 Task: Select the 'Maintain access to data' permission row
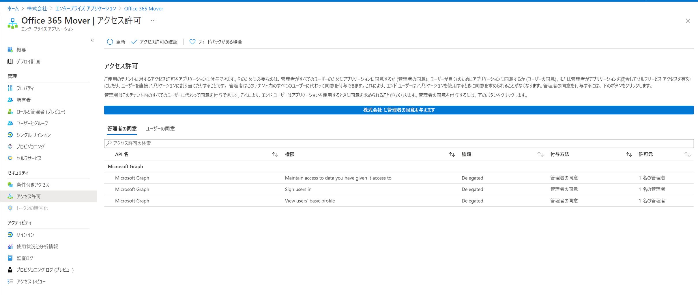pos(399,178)
